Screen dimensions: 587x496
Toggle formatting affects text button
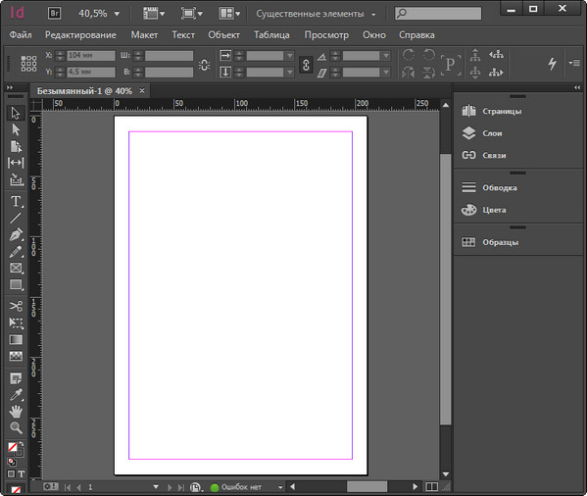pos(22,473)
